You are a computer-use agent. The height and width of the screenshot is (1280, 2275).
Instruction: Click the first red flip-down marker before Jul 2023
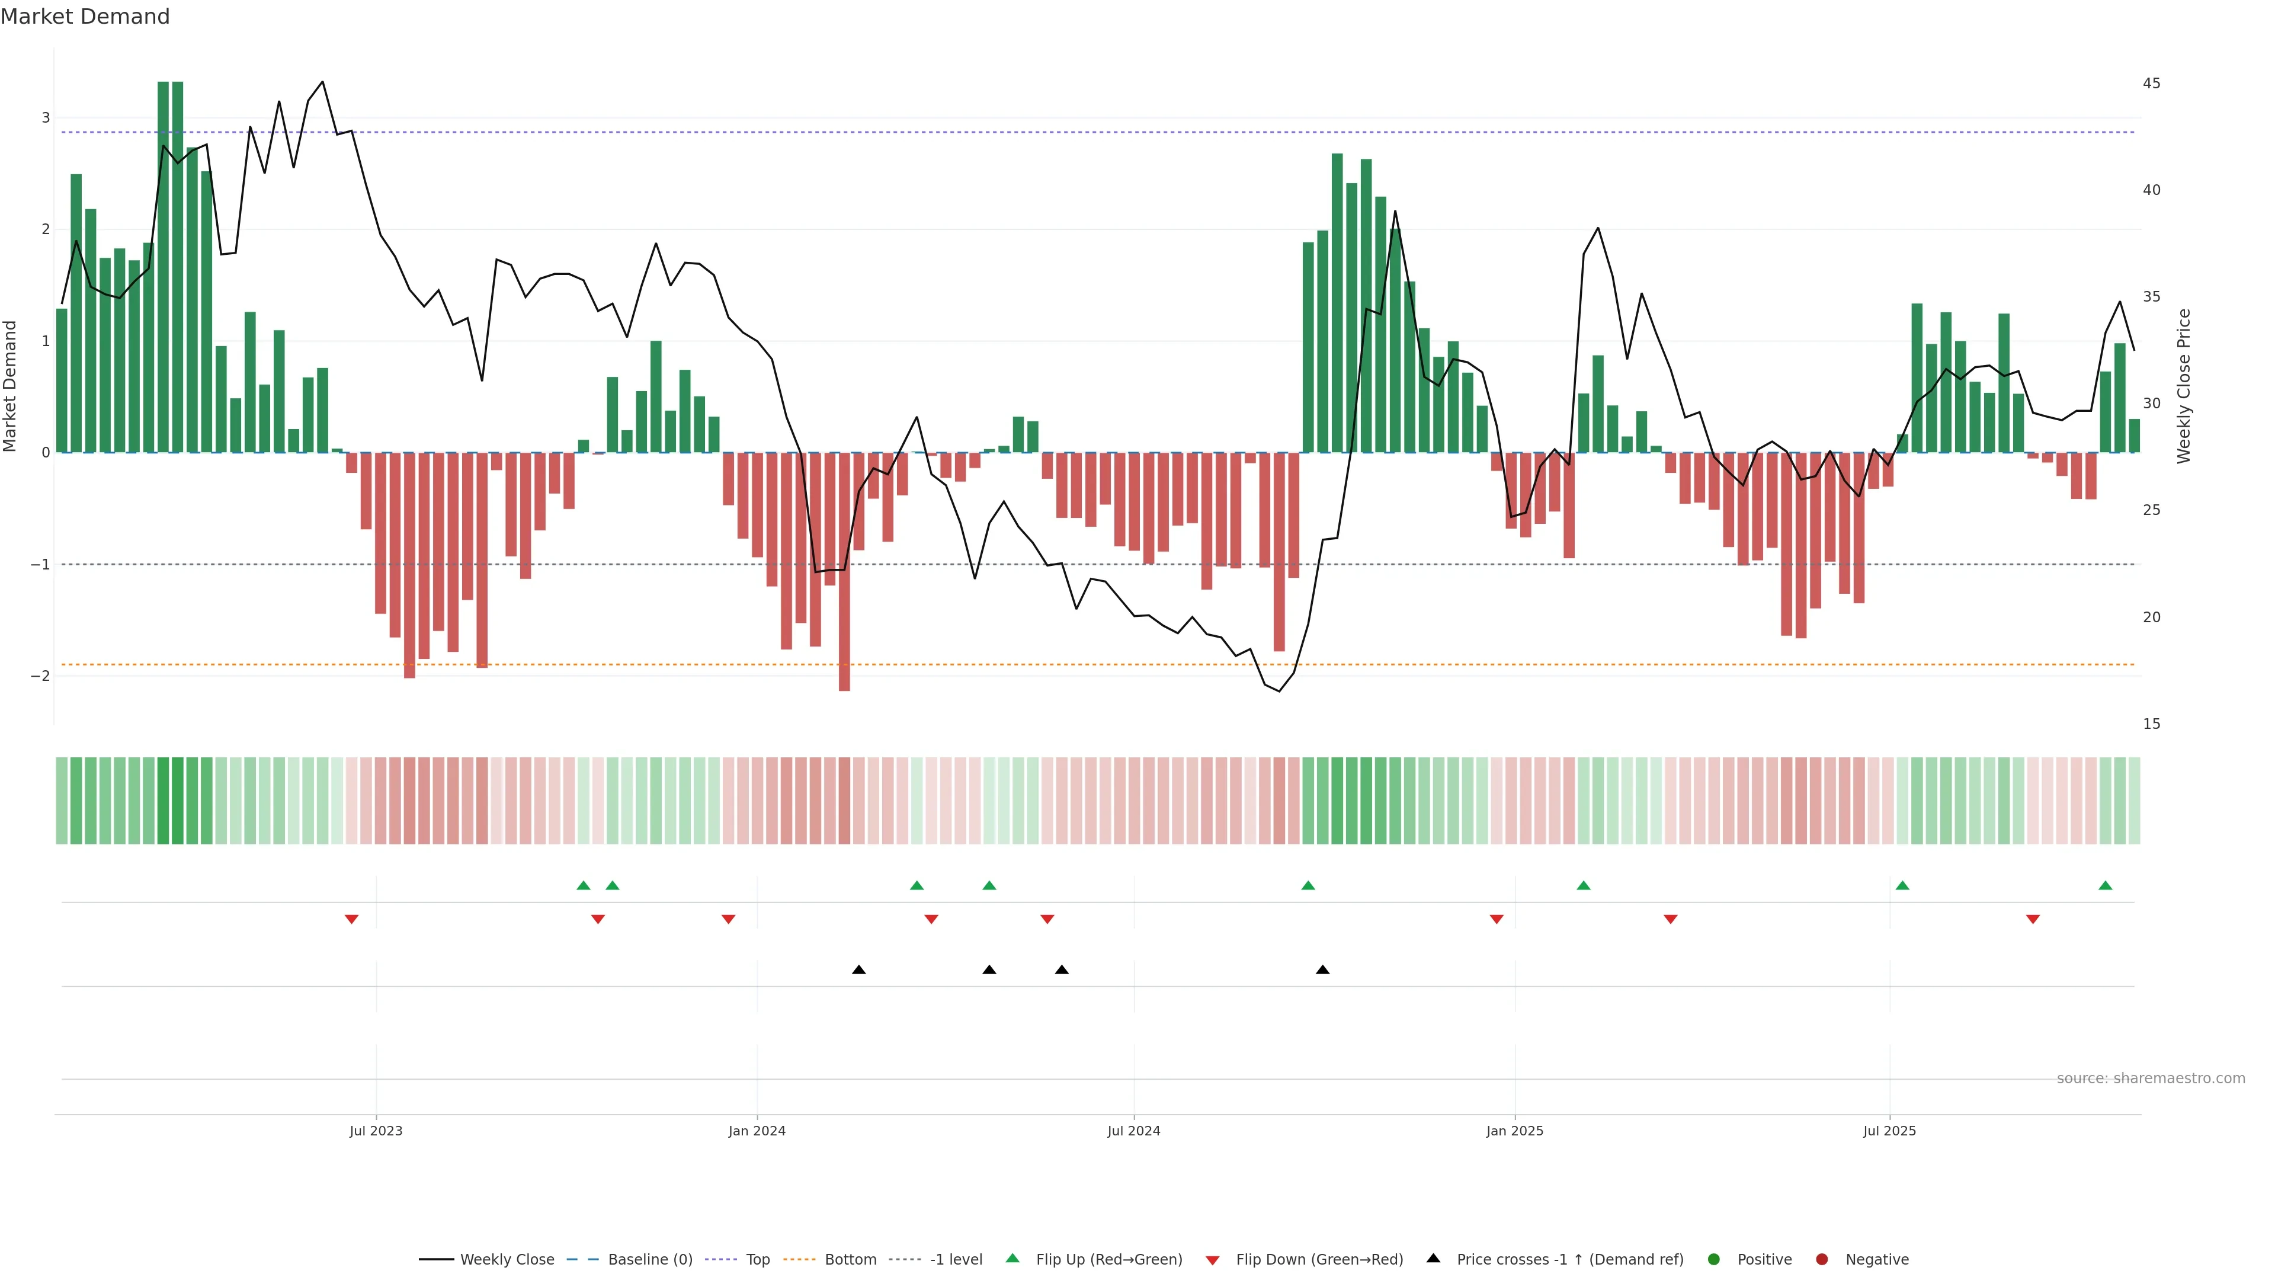point(351,920)
